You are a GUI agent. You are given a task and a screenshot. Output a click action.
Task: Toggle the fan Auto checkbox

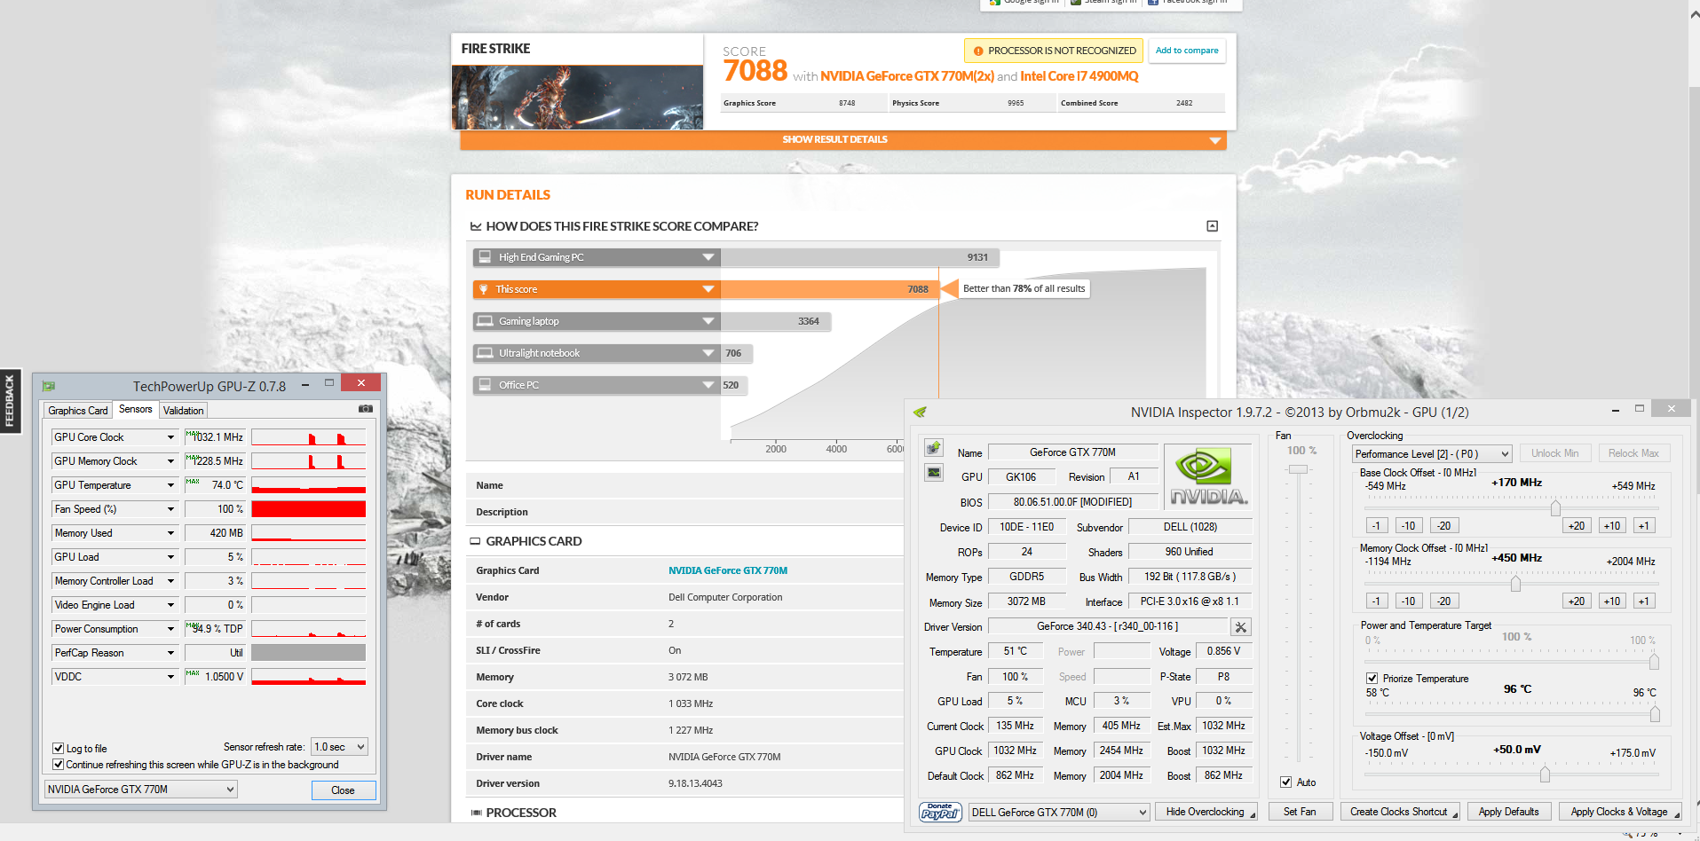click(1285, 782)
